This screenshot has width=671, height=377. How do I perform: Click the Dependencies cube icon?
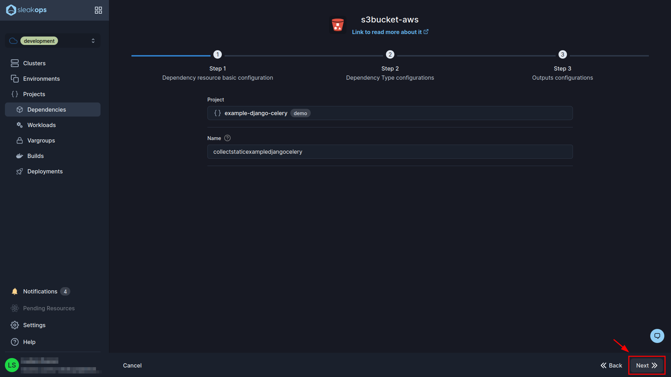pyautogui.click(x=20, y=110)
